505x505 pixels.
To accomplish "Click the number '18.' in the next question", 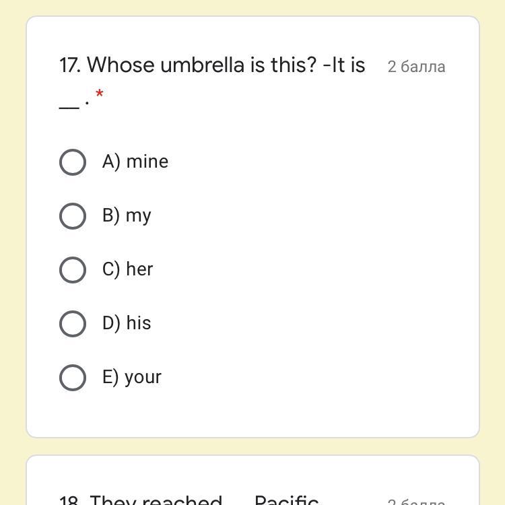I will pos(70,500).
